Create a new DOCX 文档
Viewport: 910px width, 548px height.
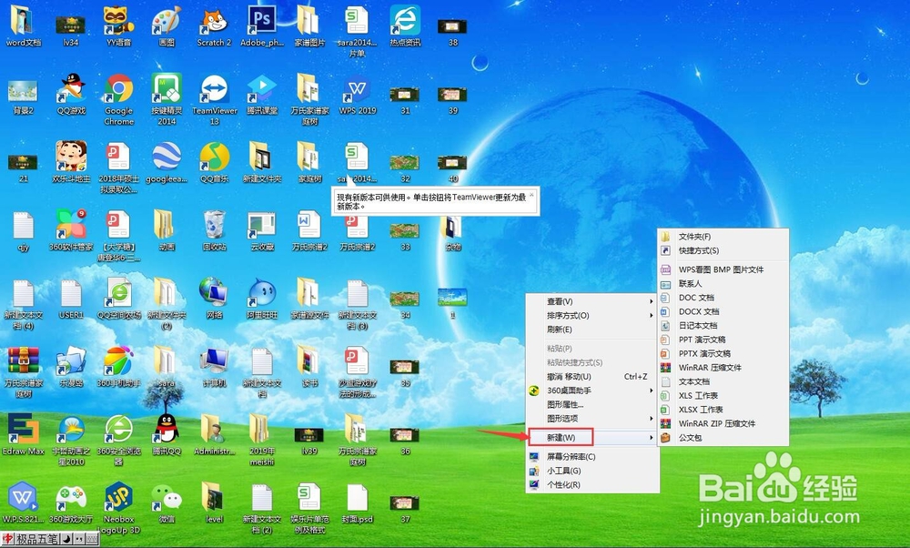(723, 311)
